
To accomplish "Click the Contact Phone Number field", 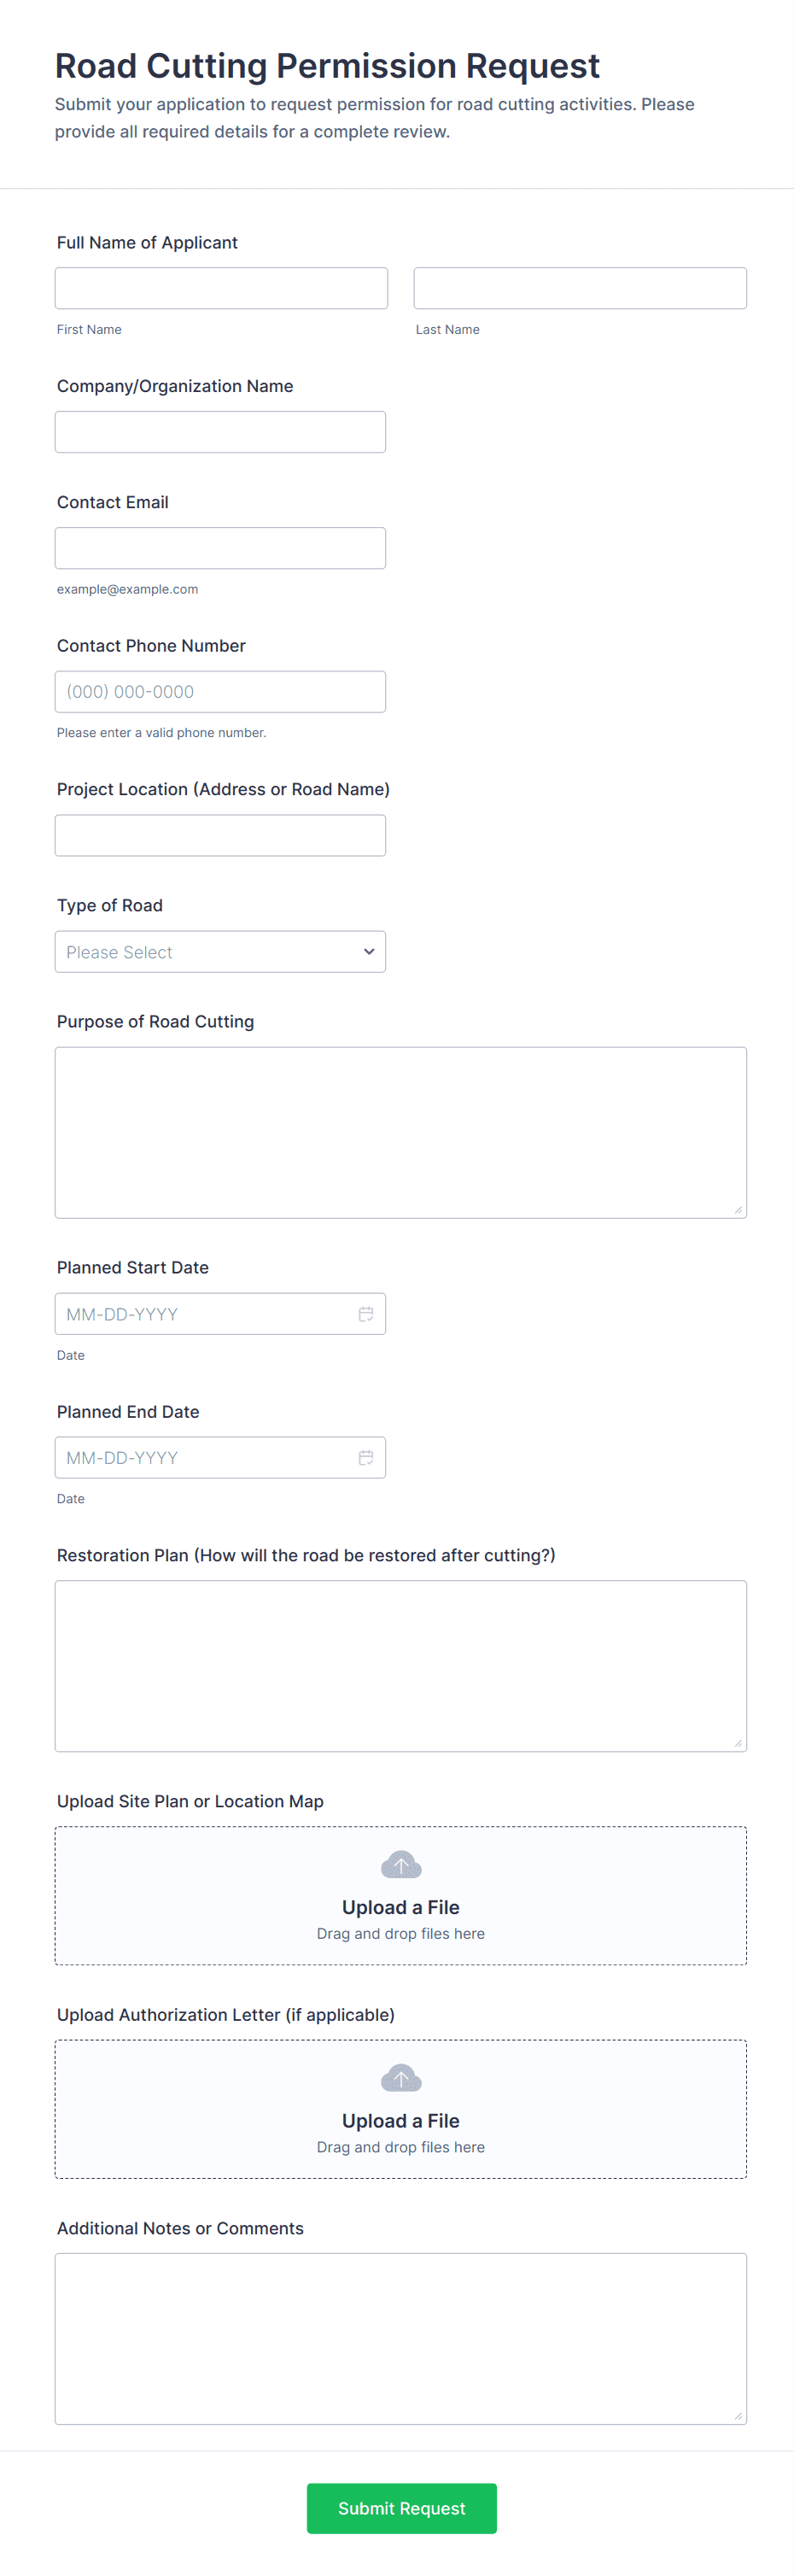I will 220,692.
